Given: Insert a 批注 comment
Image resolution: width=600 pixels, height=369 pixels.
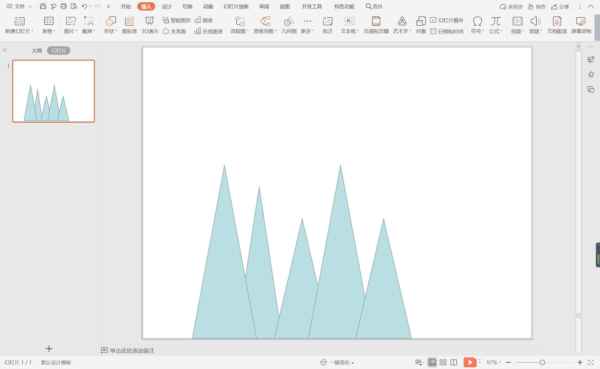Looking at the screenshot, I should [327, 25].
